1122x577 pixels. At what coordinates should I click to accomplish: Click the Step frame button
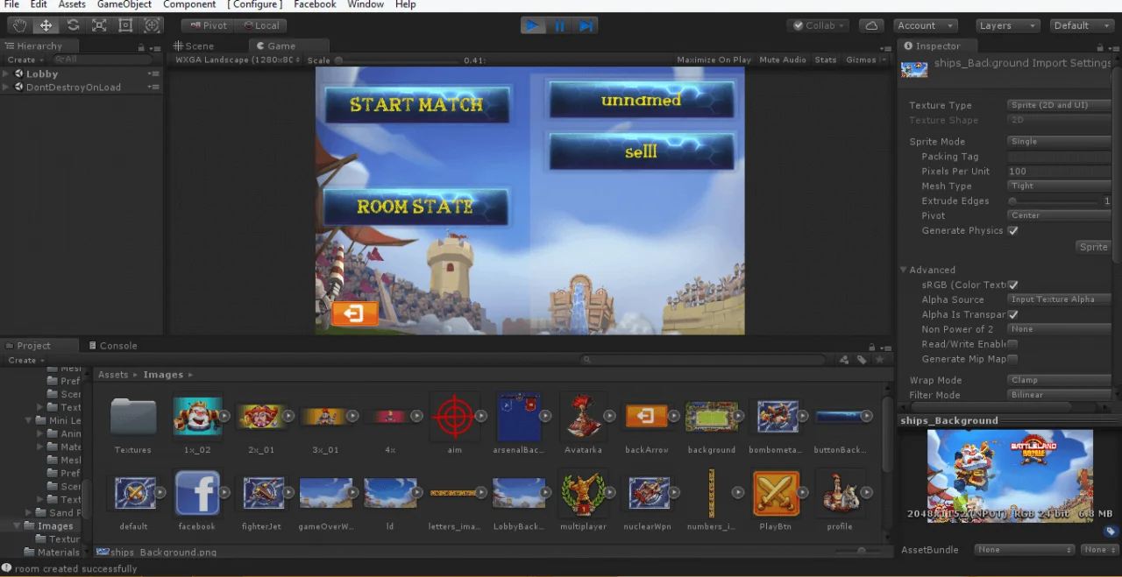click(586, 25)
